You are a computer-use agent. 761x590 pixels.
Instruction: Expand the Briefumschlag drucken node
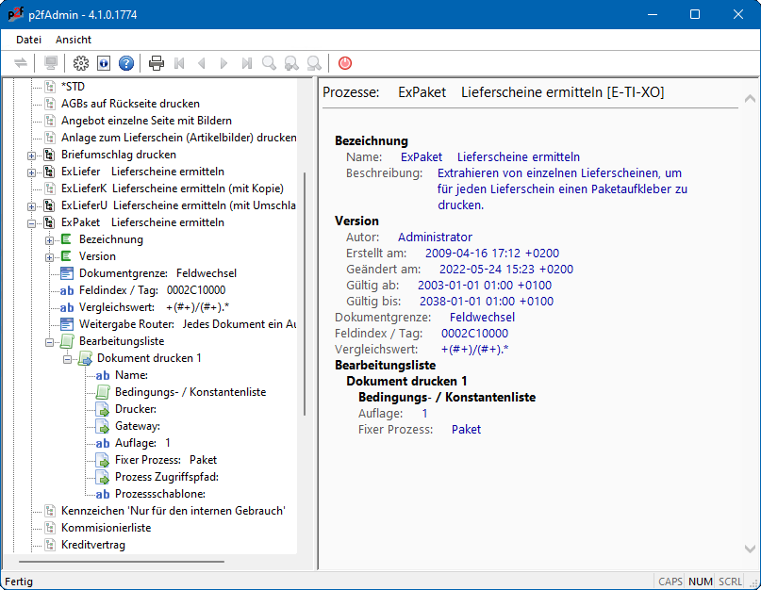31,155
